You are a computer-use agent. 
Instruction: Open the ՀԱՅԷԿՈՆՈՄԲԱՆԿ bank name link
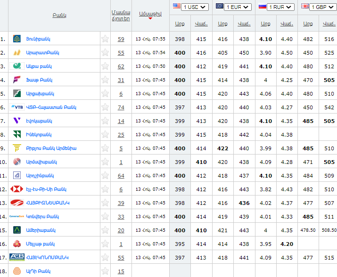pos(47,257)
